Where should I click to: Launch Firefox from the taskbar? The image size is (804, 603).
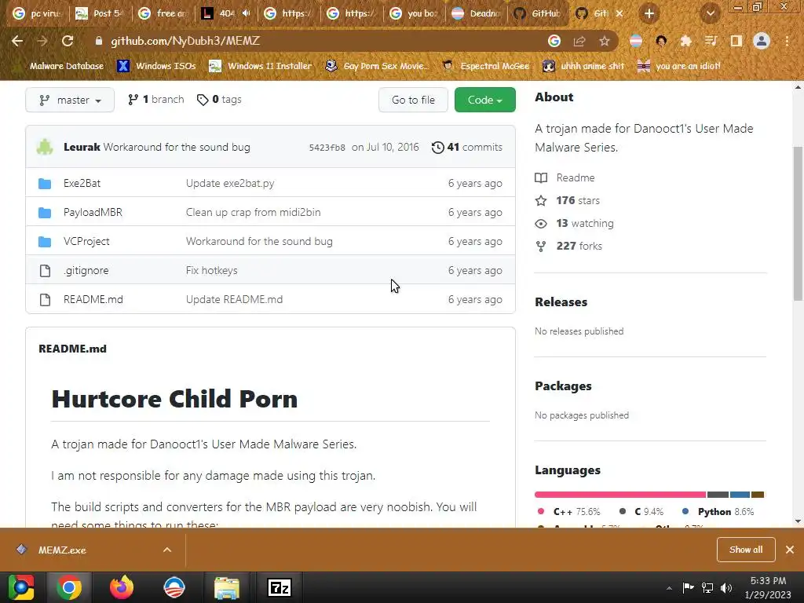[x=122, y=587]
